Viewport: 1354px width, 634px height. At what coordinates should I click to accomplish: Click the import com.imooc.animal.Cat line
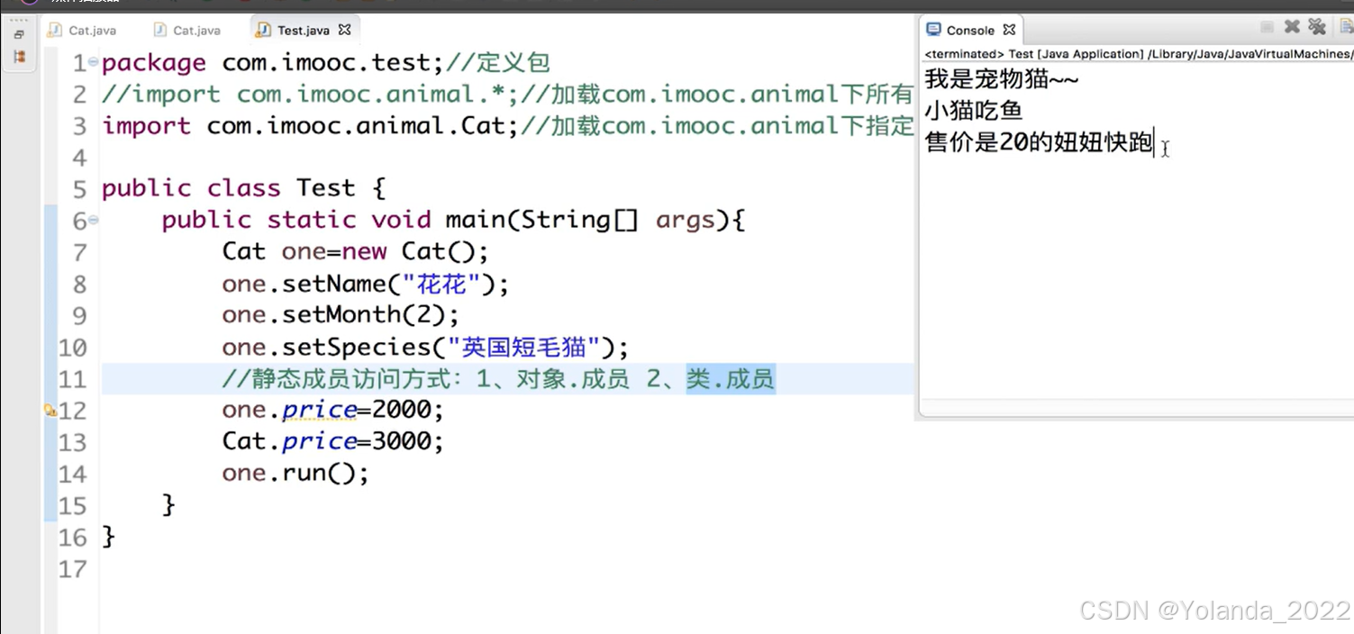pyautogui.click(x=508, y=125)
